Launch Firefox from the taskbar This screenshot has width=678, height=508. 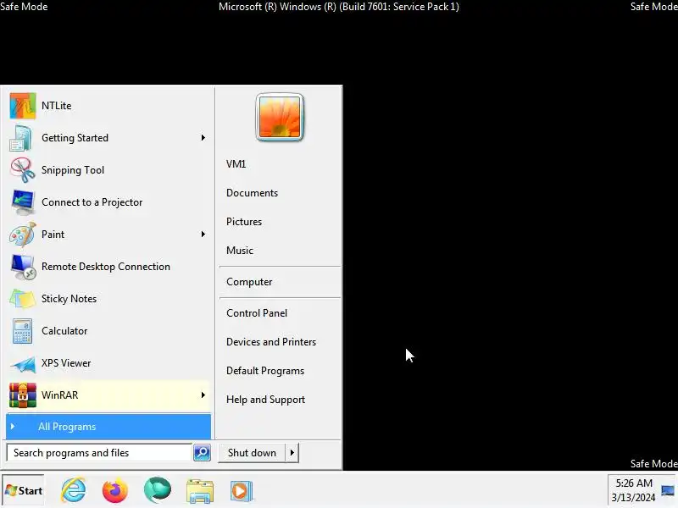click(x=115, y=490)
